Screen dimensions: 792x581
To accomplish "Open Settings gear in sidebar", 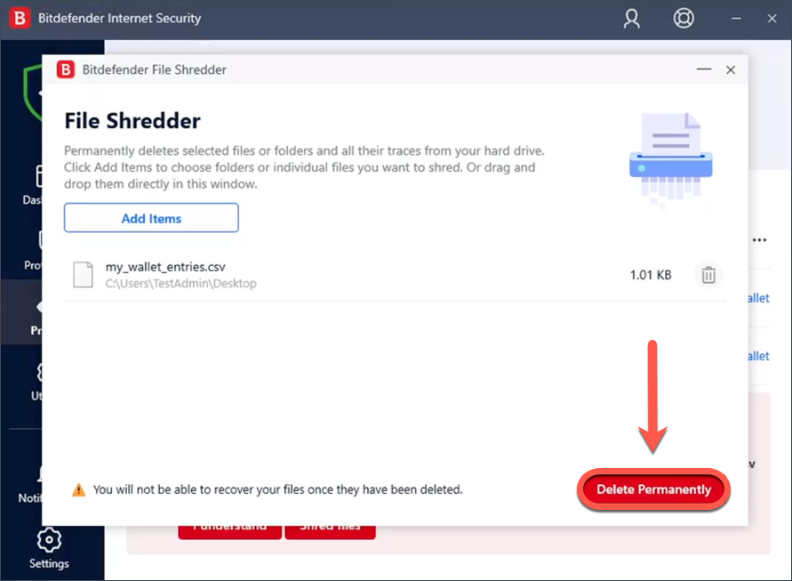I will tap(49, 540).
